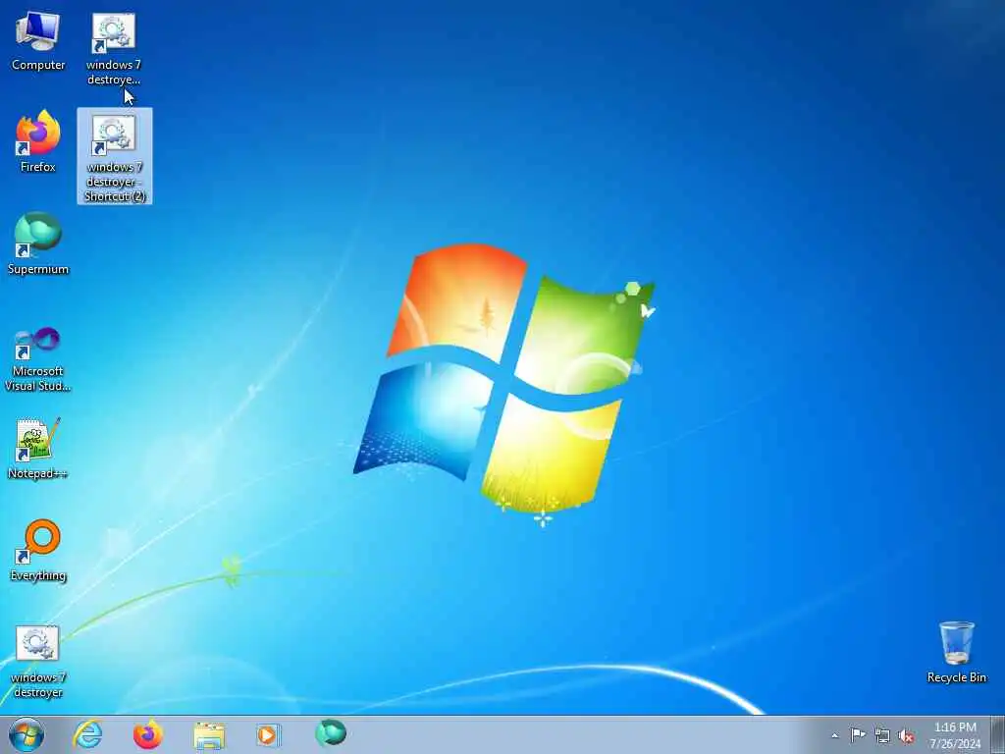This screenshot has width=1005, height=754.
Task: Select 'windows 7 destroyer' file at bottom left
Action: pyautogui.click(x=38, y=662)
